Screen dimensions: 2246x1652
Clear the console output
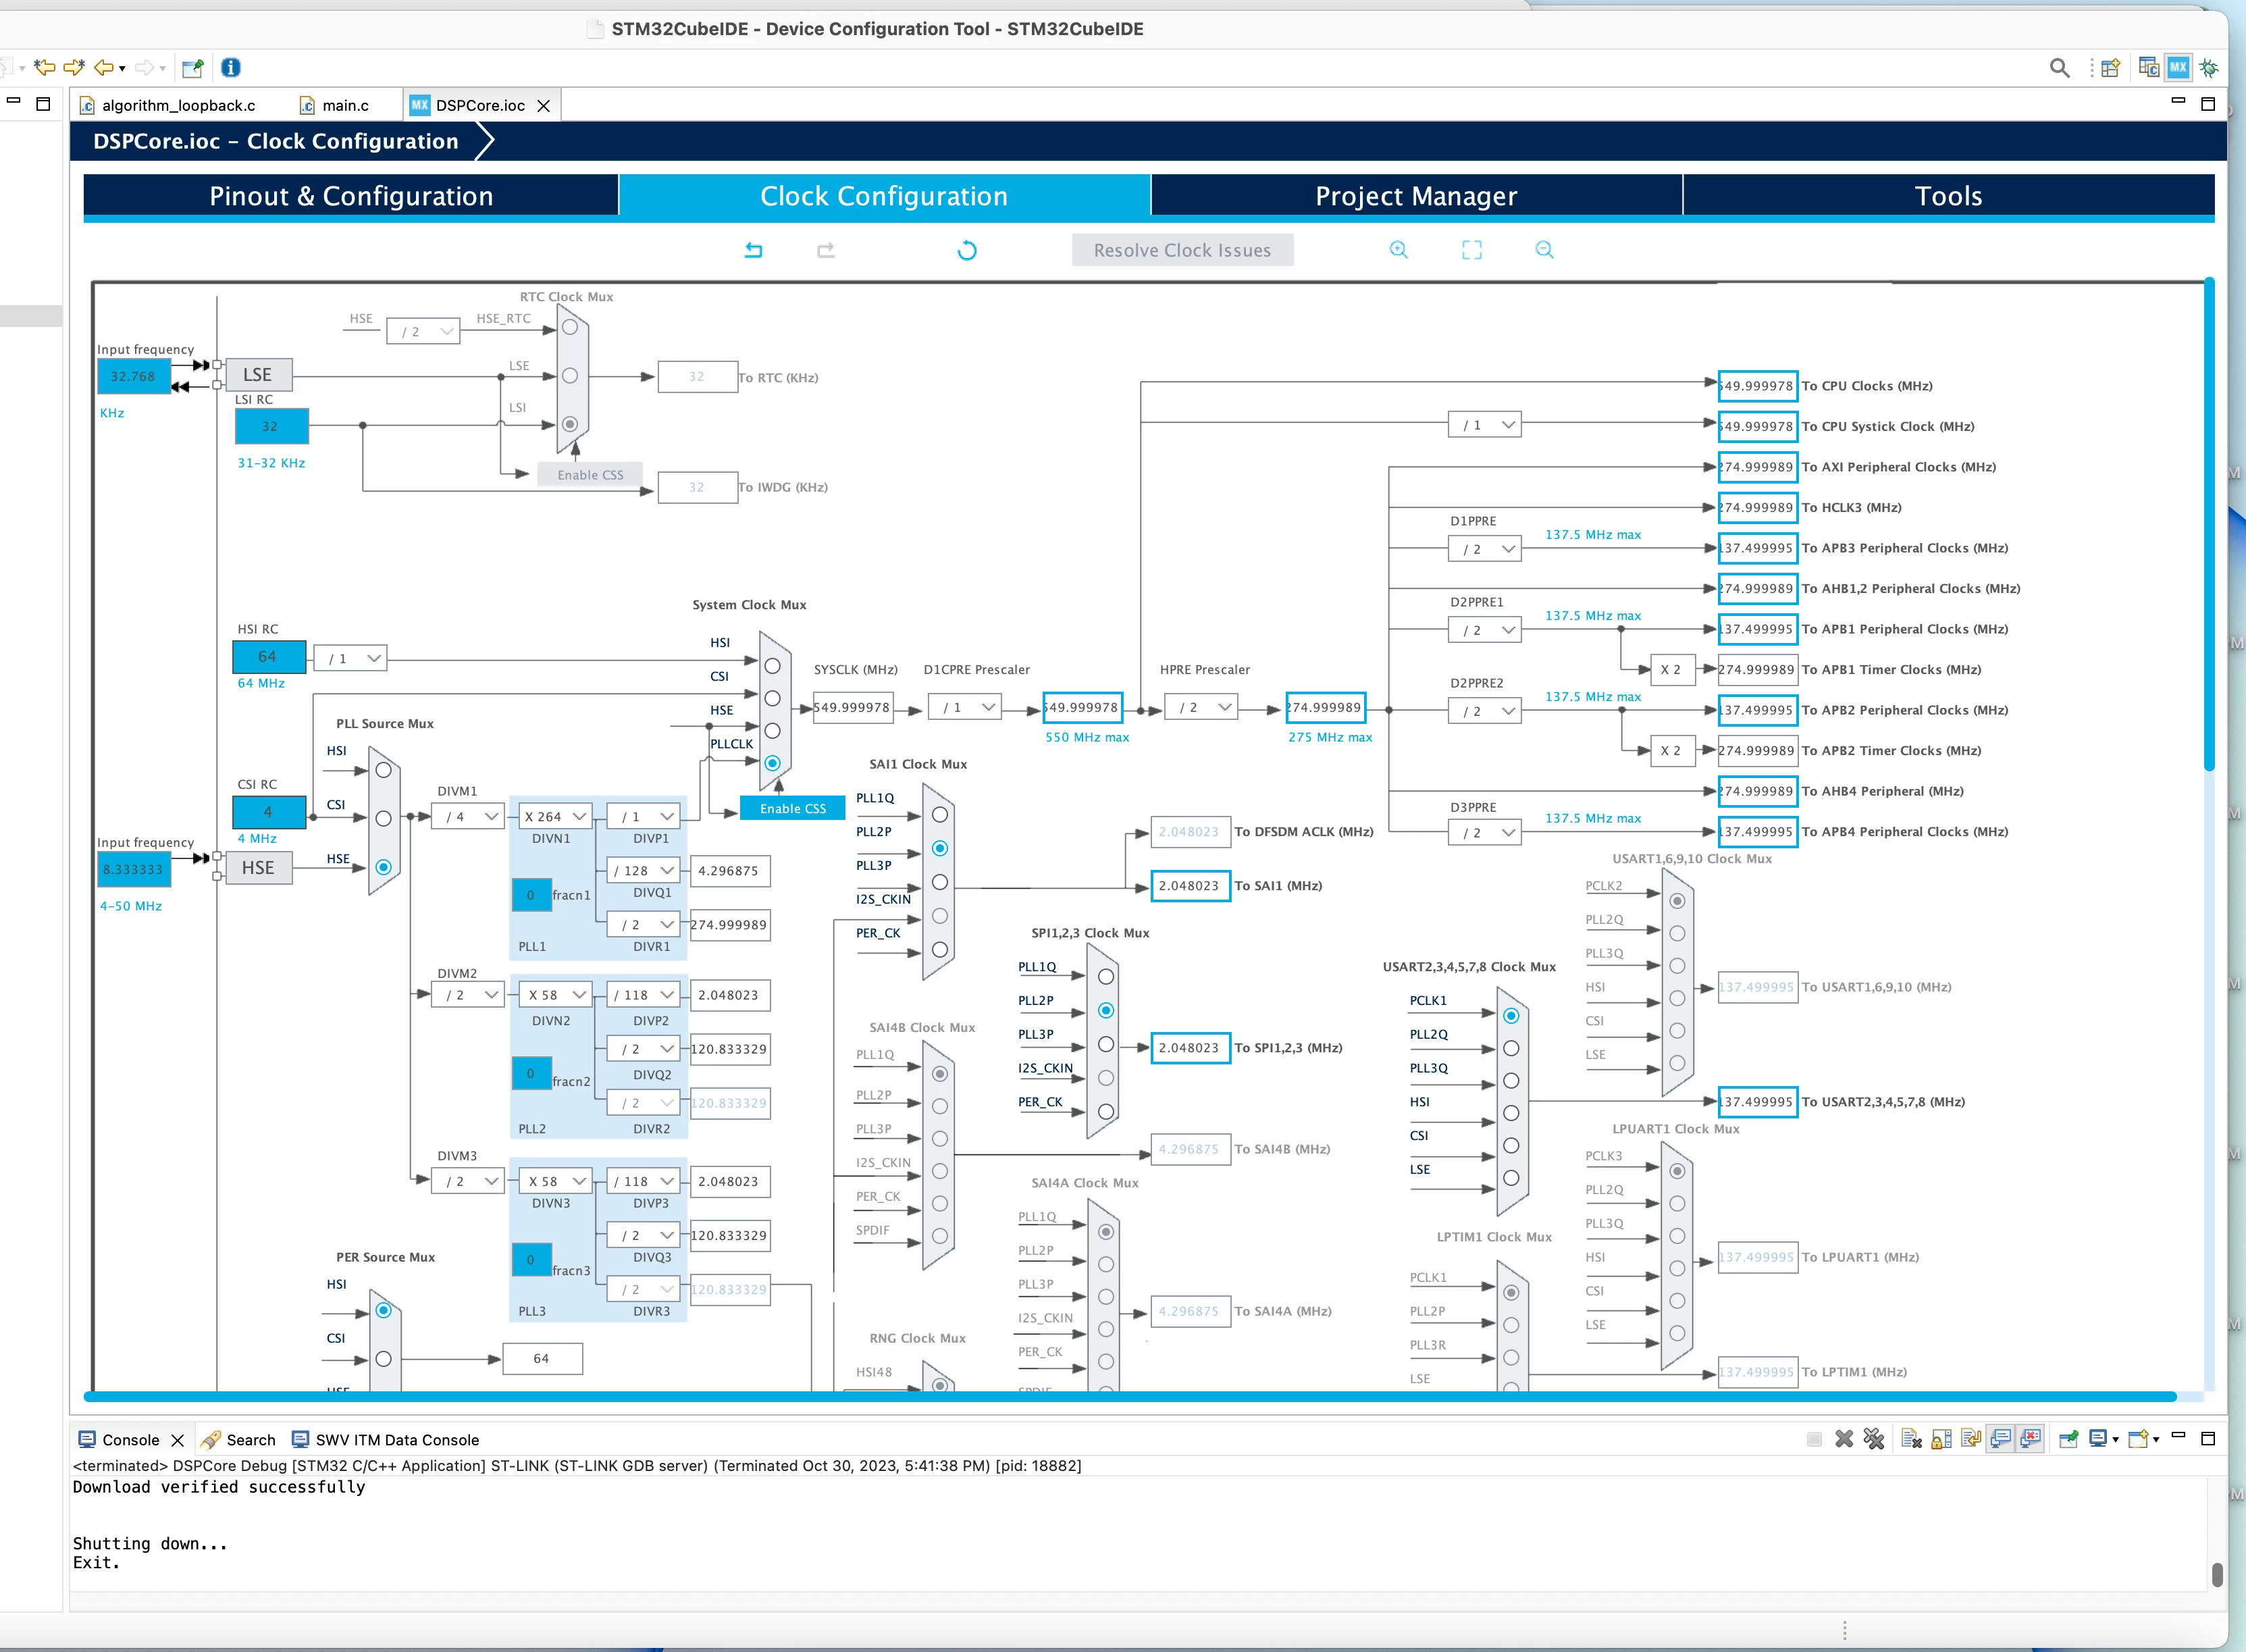click(x=1911, y=1439)
